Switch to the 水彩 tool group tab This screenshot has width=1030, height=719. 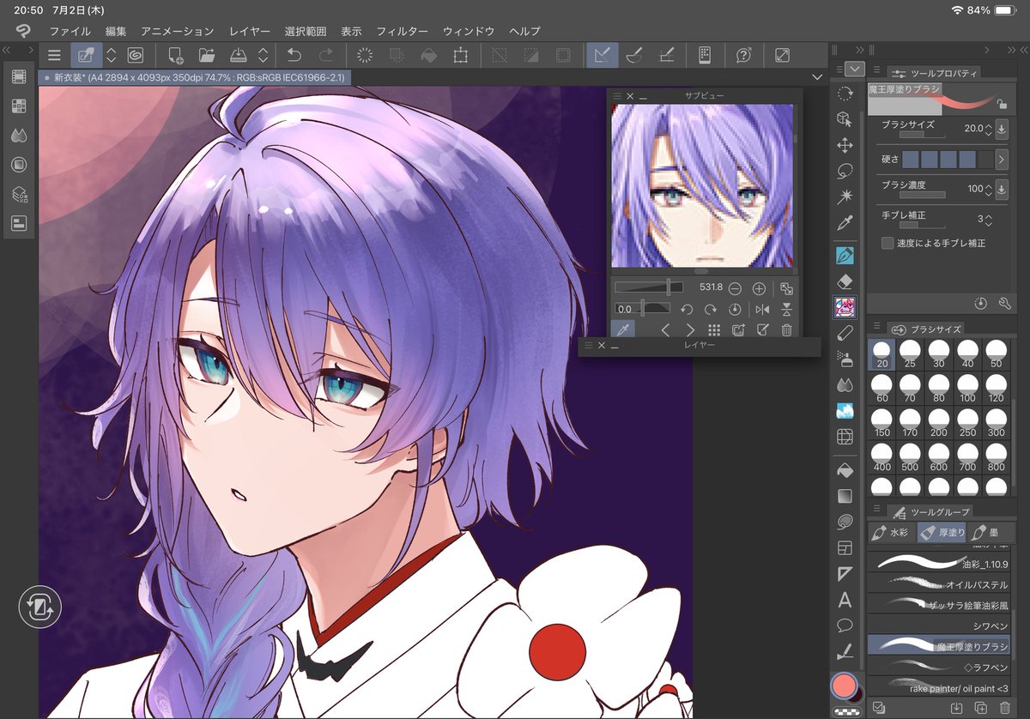890,533
